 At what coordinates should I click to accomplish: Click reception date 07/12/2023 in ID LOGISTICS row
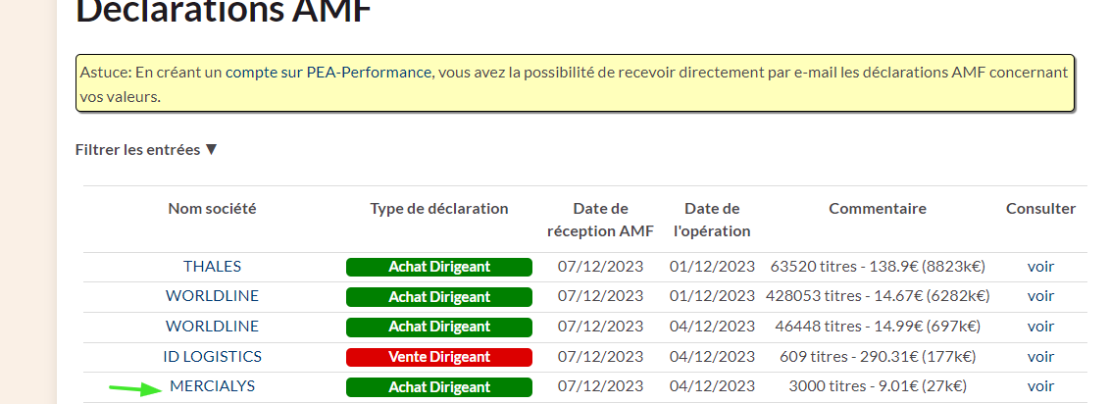[600, 357]
